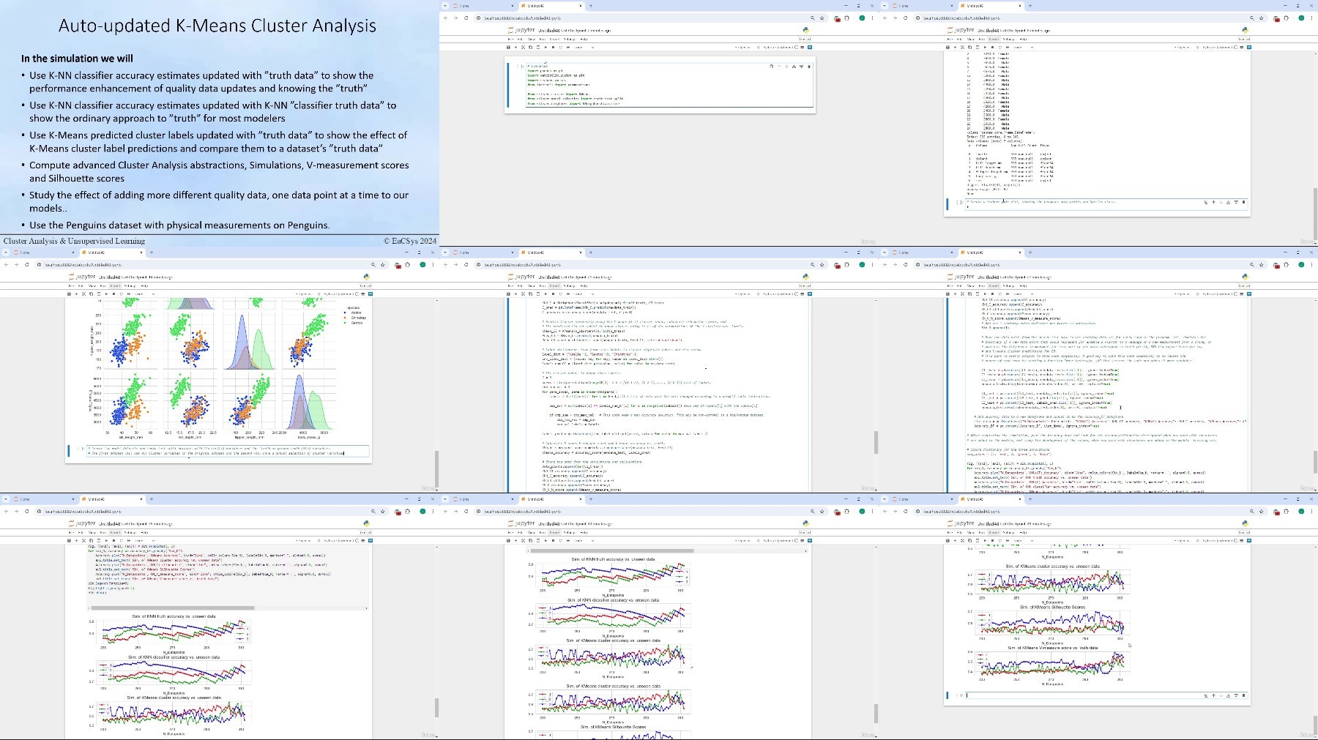The height and width of the screenshot is (740, 1318).
Task: Click the delete-cell trash icon on the imports code cell
Action: click(x=809, y=67)
